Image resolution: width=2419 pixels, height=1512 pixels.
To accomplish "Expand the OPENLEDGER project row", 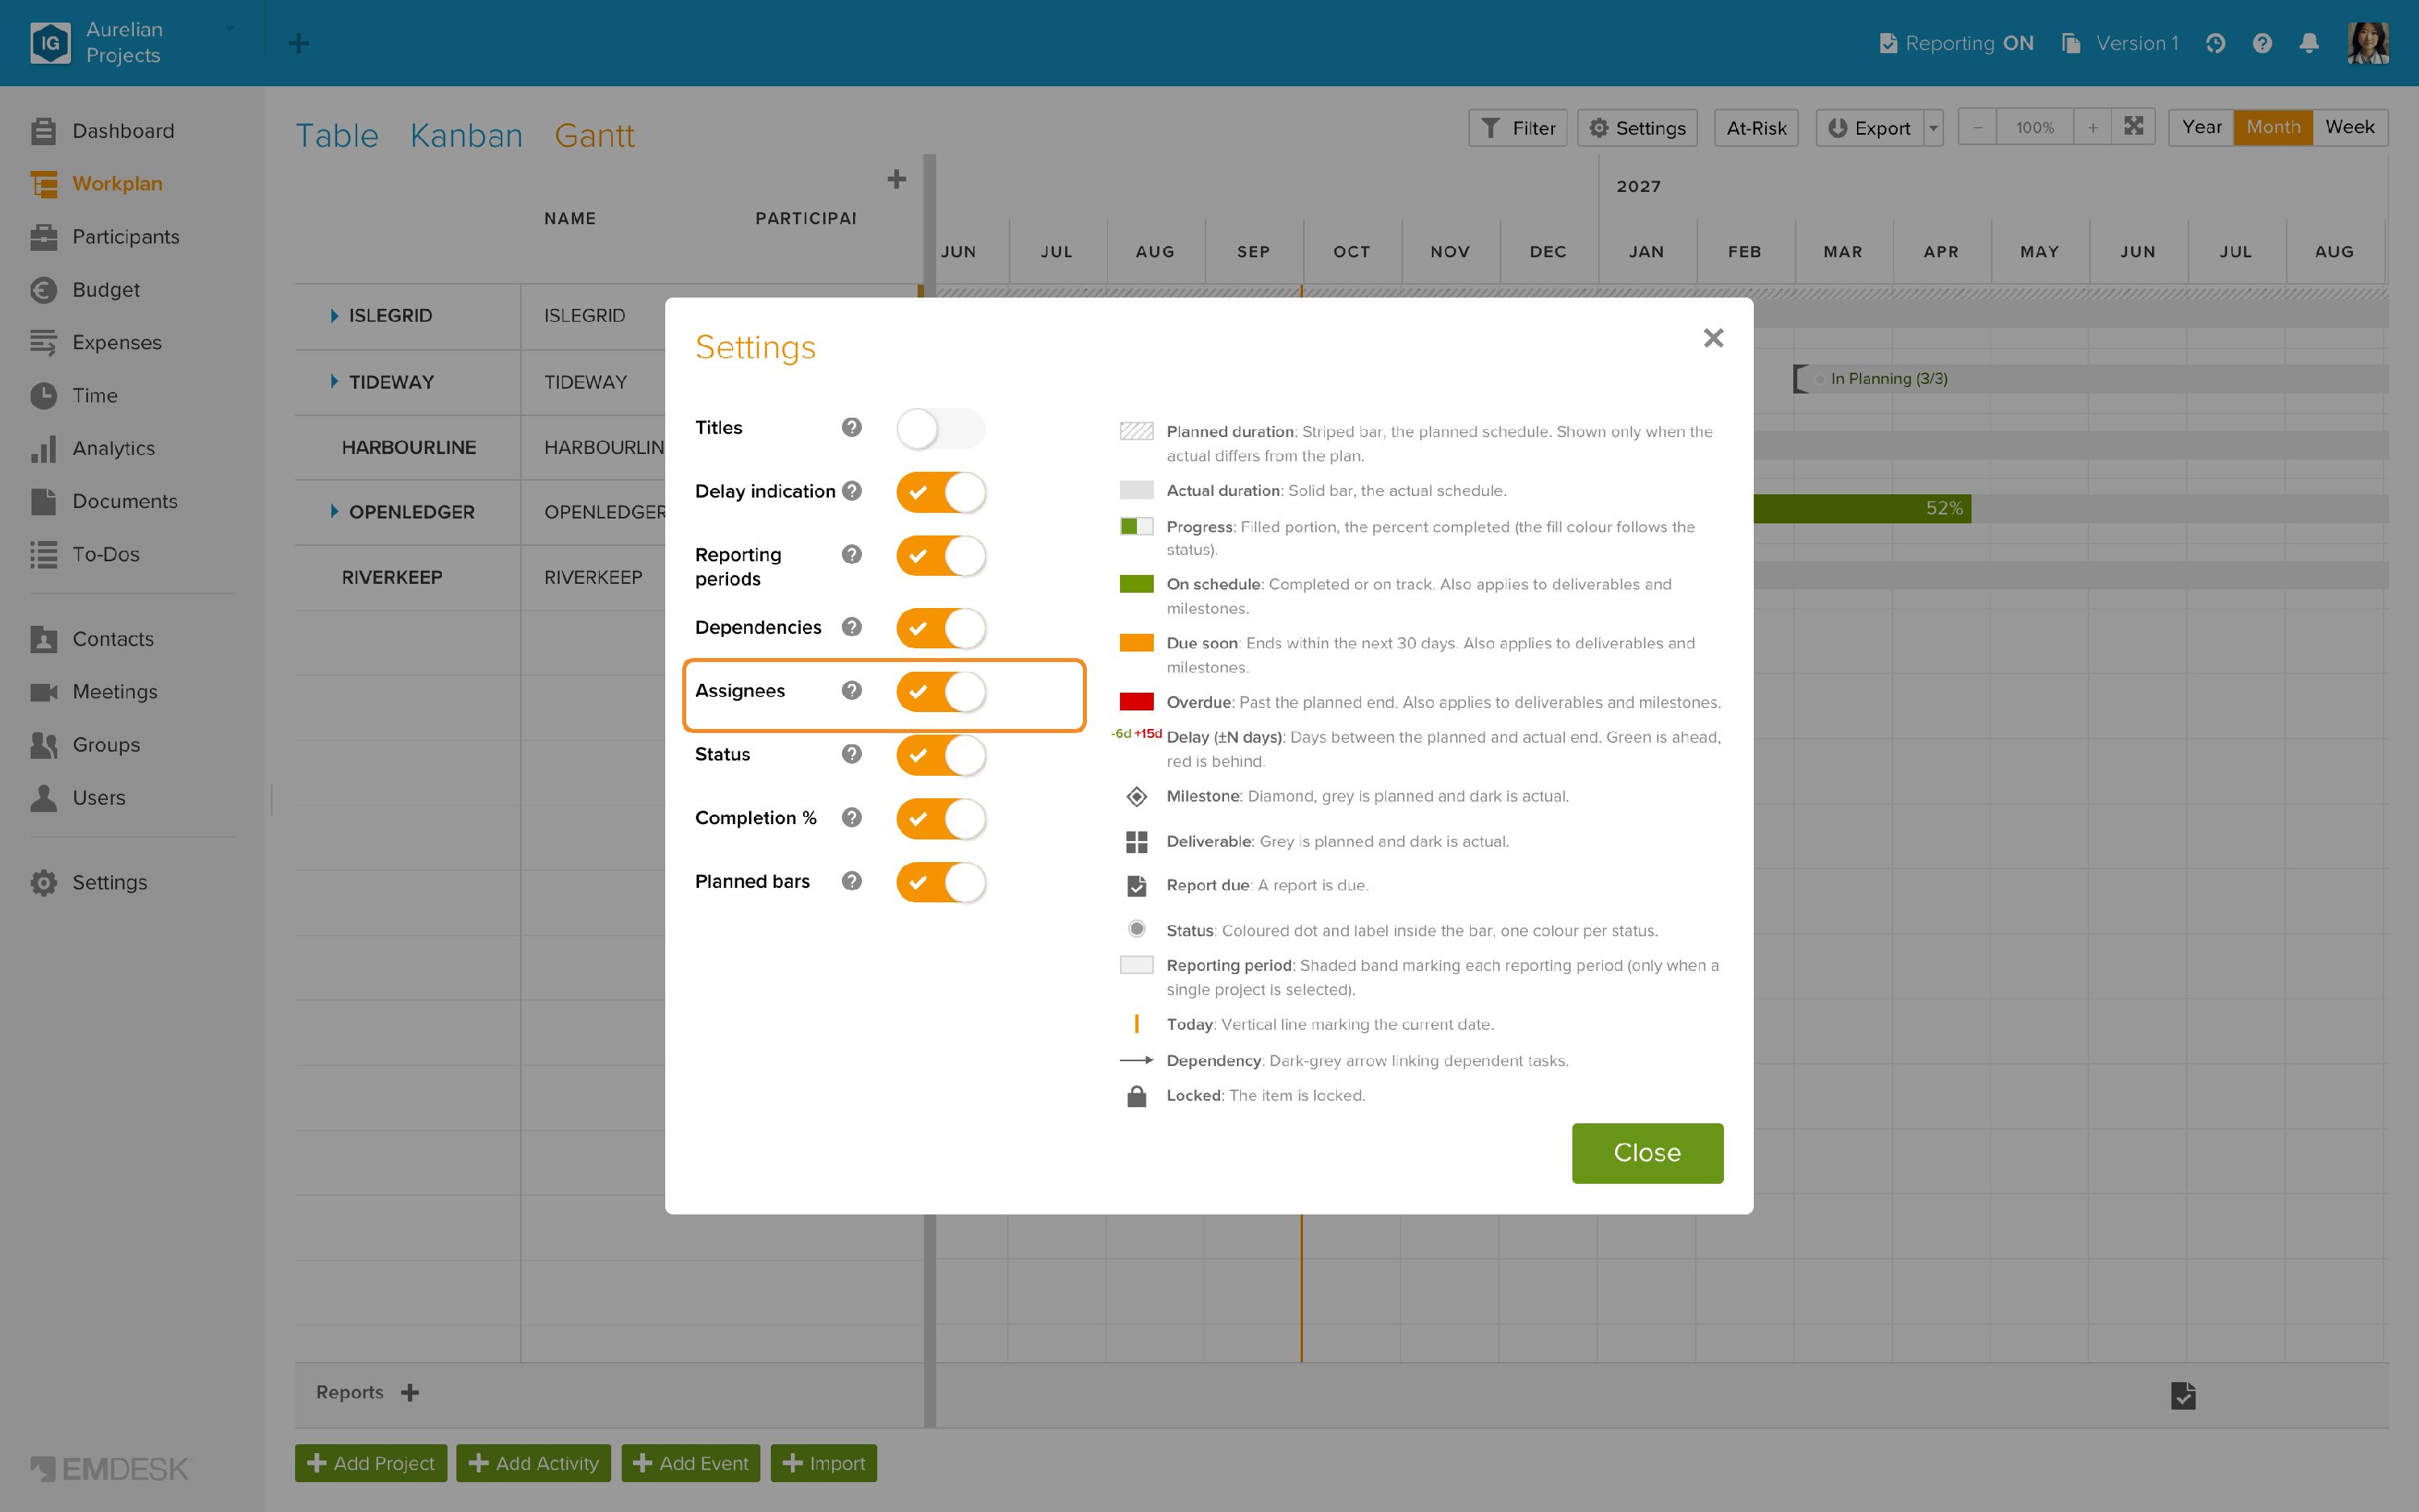I will tap(334, 512).
